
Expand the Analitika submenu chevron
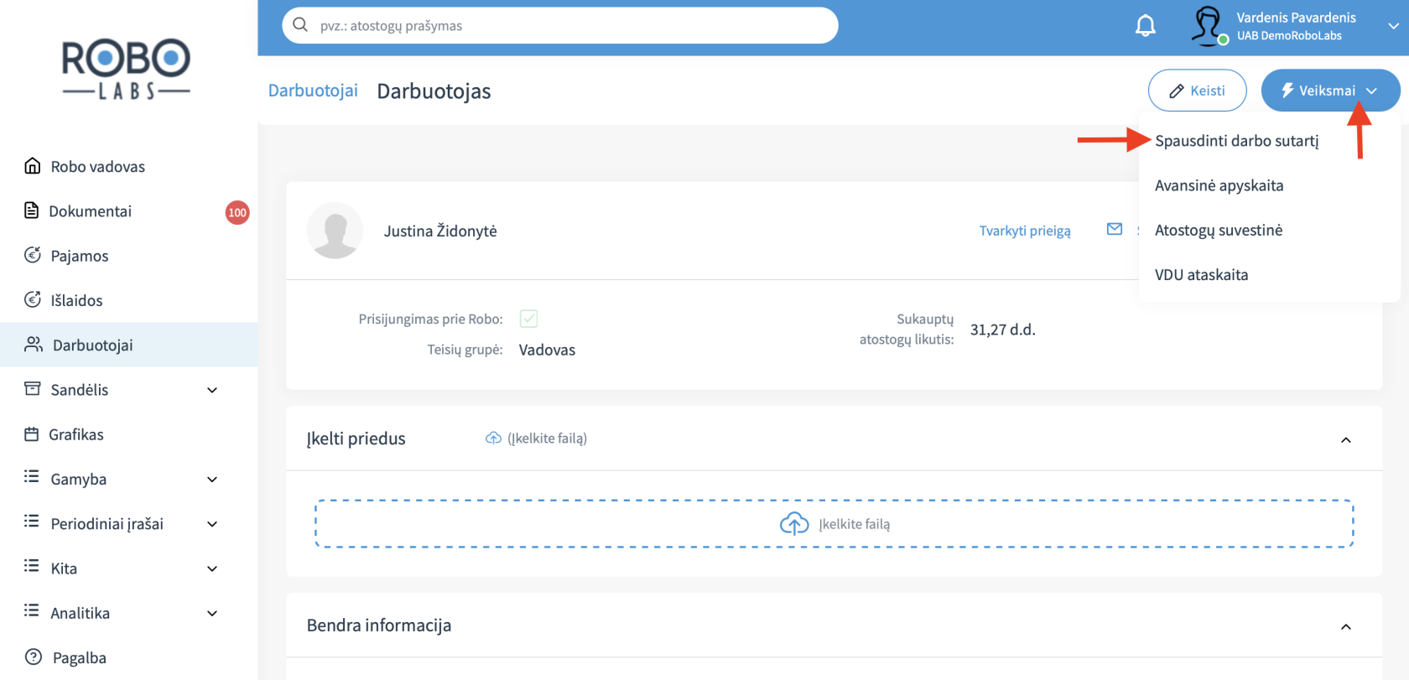pos(212,613)
